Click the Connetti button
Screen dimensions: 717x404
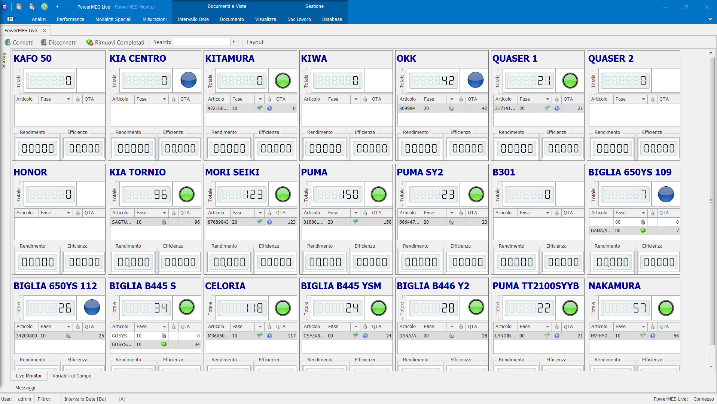coord(19,42)
